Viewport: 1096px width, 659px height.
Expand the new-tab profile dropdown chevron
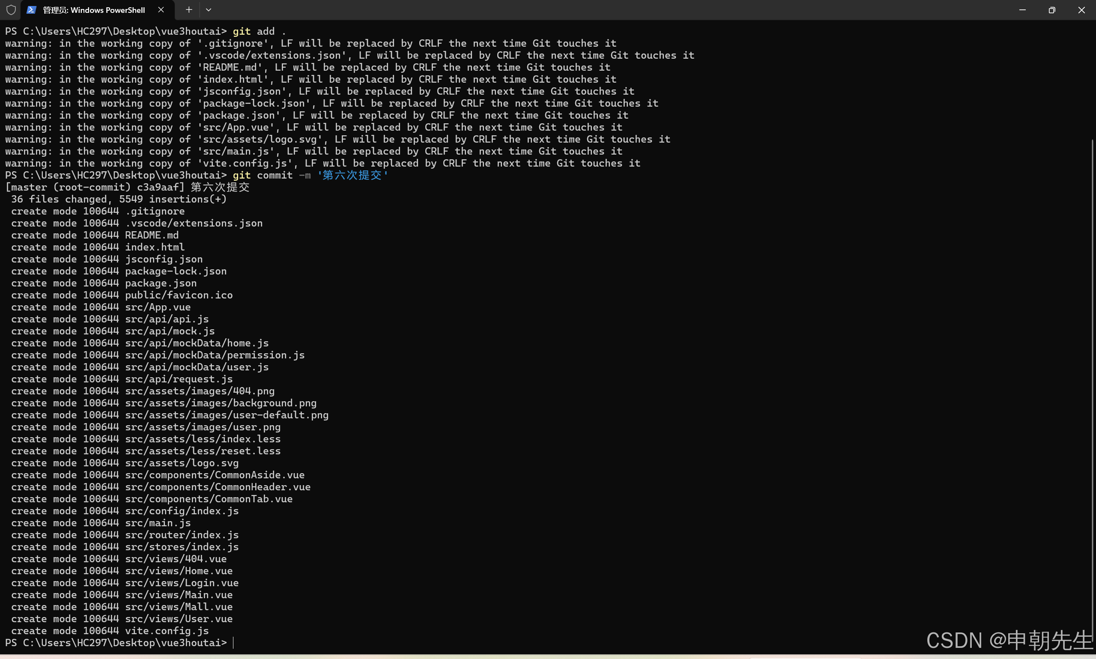click(x=208, y=10)
